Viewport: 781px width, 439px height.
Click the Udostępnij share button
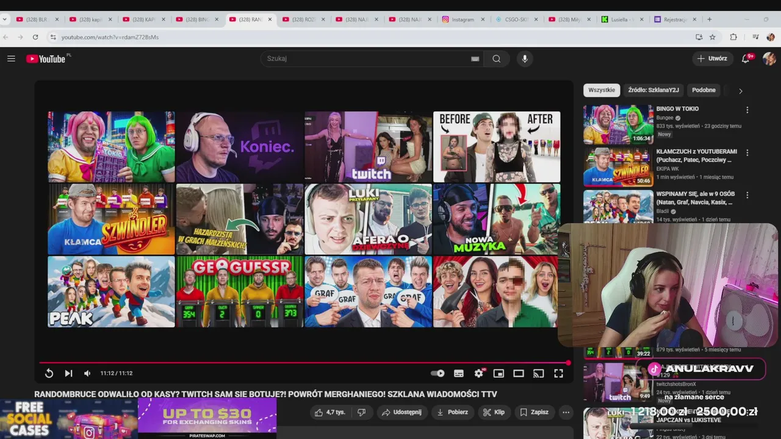401,412
